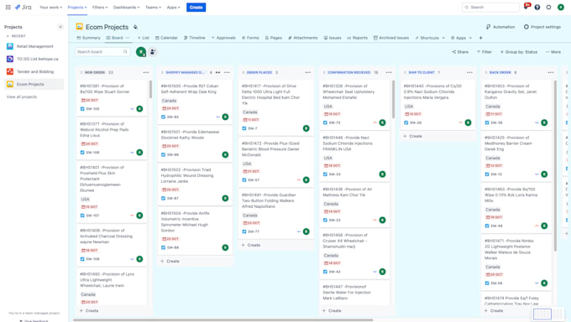Open the notifications bell
571x322 pixels.
(x=526, y=7)
